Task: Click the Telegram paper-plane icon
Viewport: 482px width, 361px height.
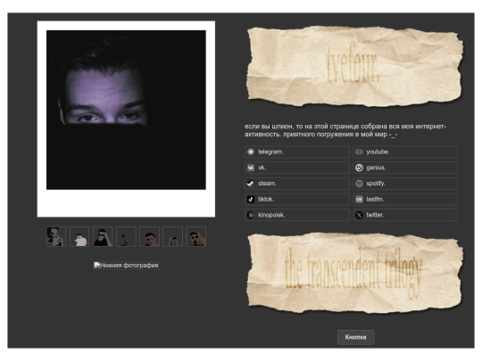Action: click(251, 152)
